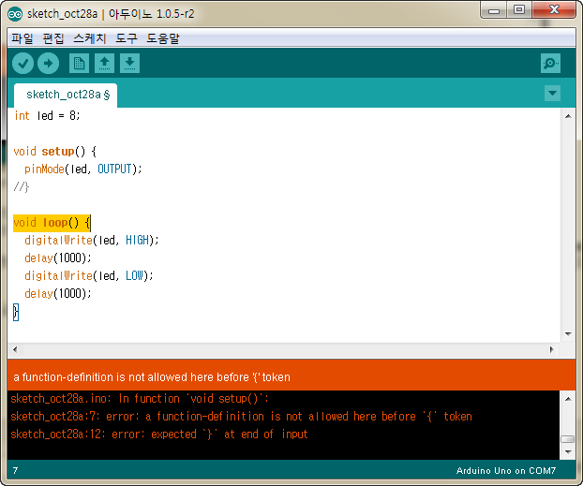Click console scroll down arrow

pyautogui.click(x=568, y=451)
